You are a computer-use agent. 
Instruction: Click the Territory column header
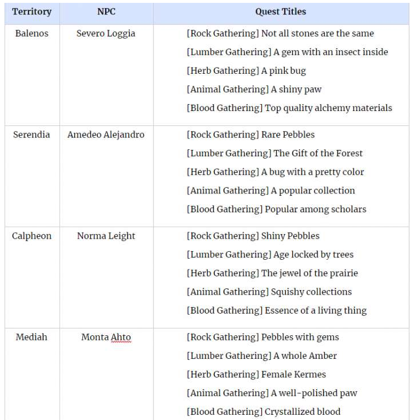click(x=32, y=12)
